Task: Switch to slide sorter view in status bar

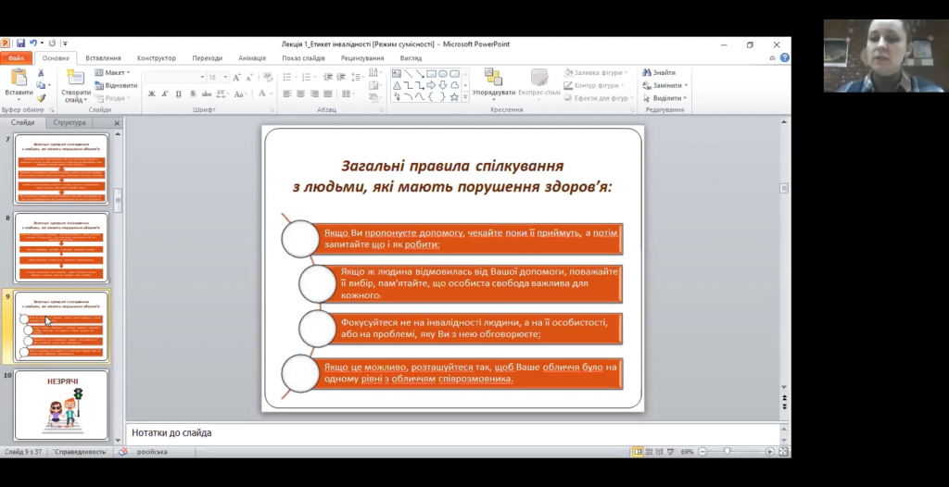Action: (x=650, y=452)
